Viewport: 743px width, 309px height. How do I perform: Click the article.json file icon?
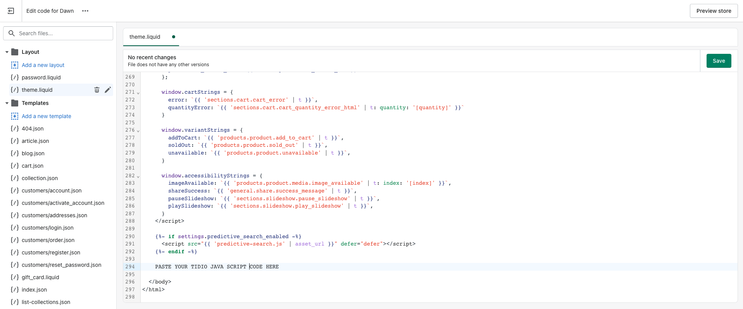(x=15, y=141)
